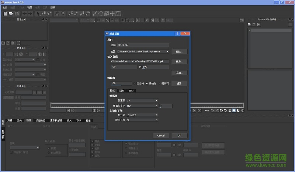Click the New Project toolbar icon
295x172 pixels.
[x=5, y=14]
